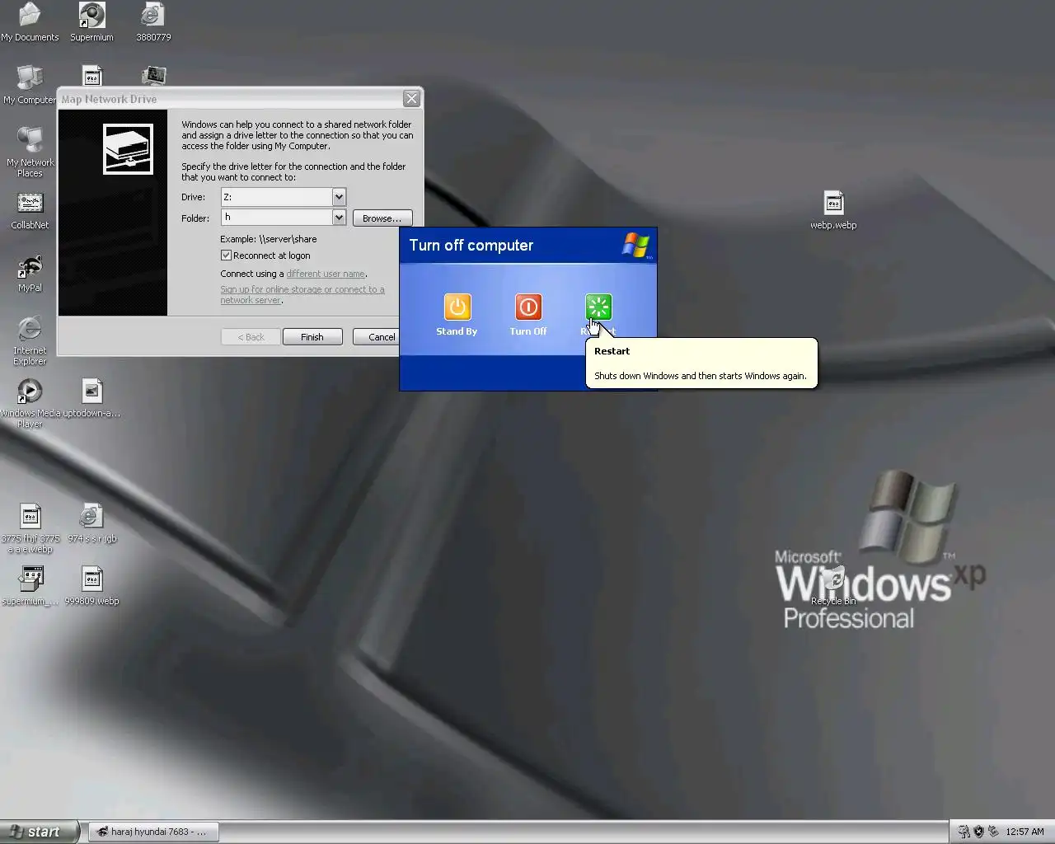Screen dimensions: 1055x844
Task: Click haraj hyundai 7683 taskbar button
Action: [153, 832]
